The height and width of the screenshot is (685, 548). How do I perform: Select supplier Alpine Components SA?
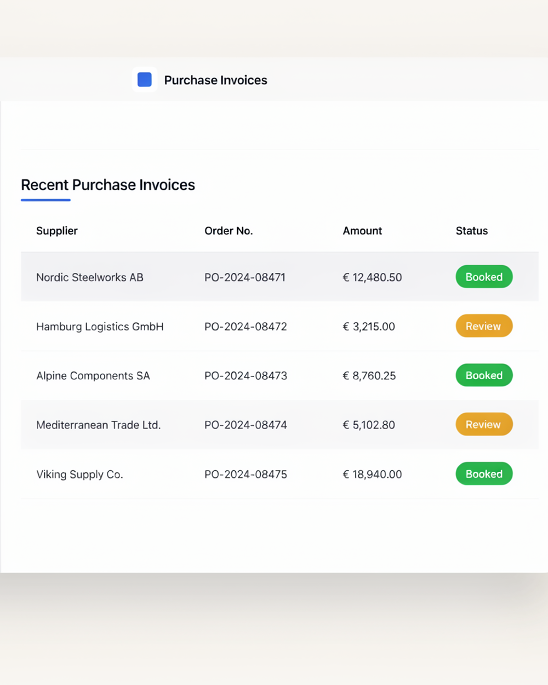(x=93, y=376)
